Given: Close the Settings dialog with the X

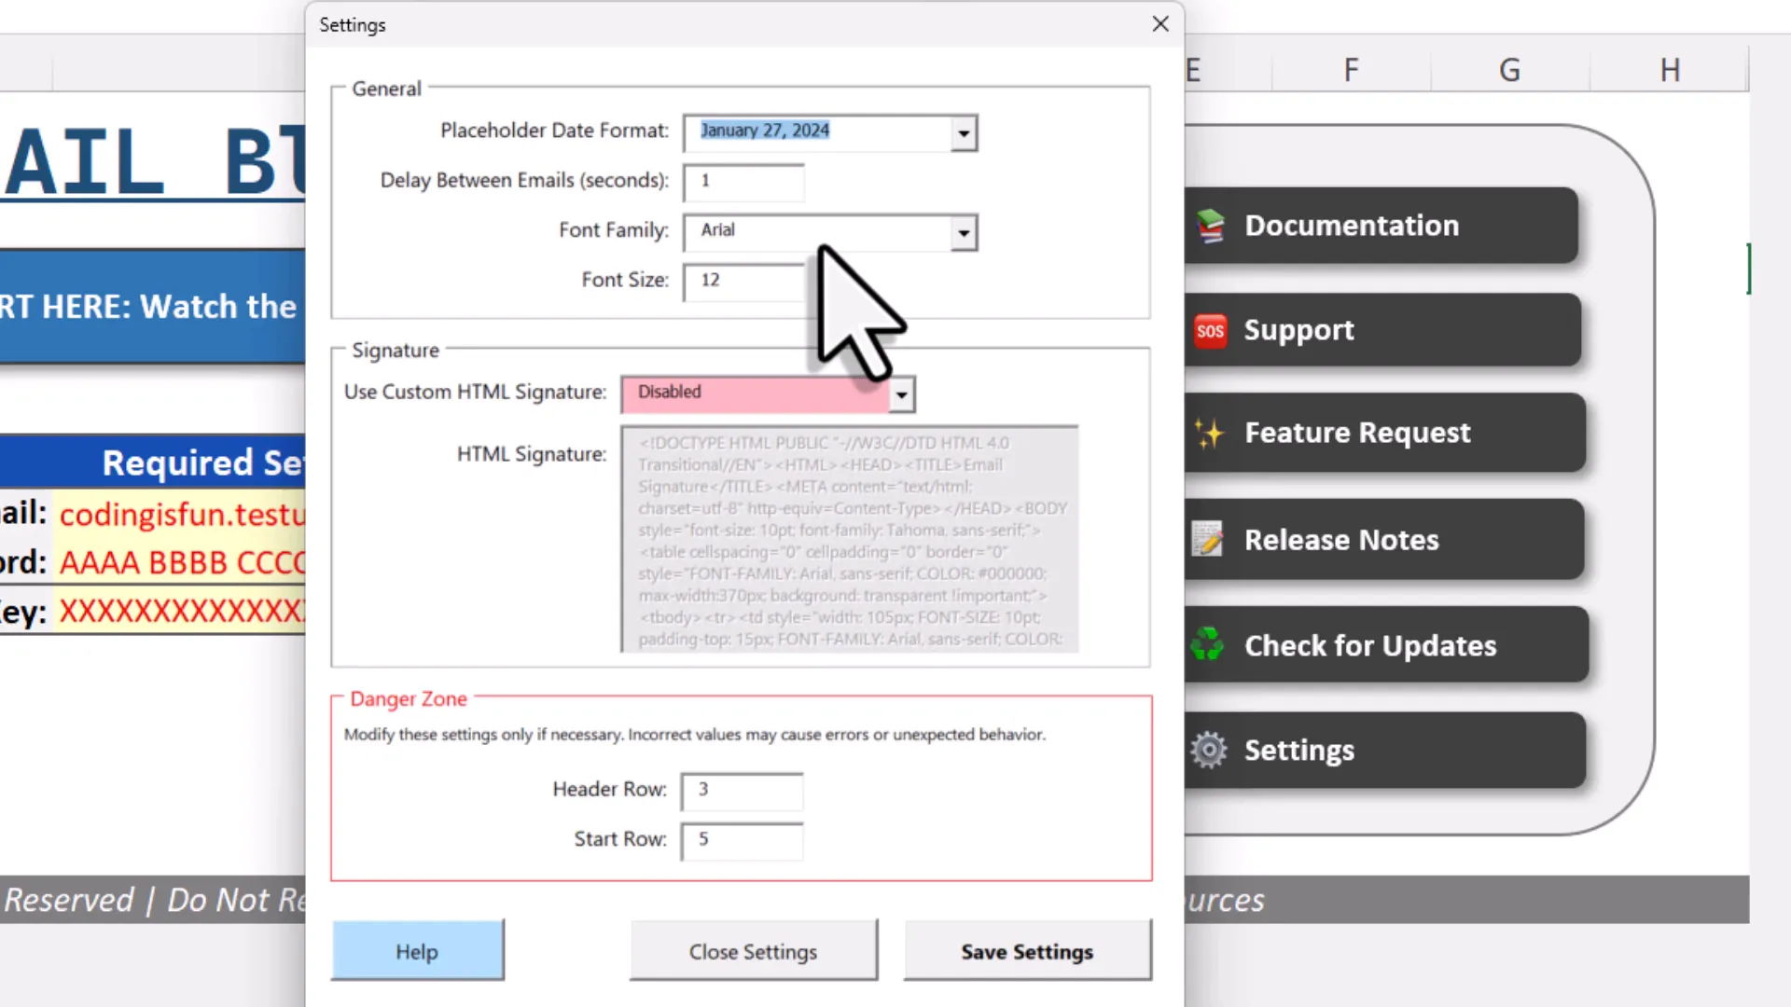Looking at the screenshot, I should point(1159,24).
